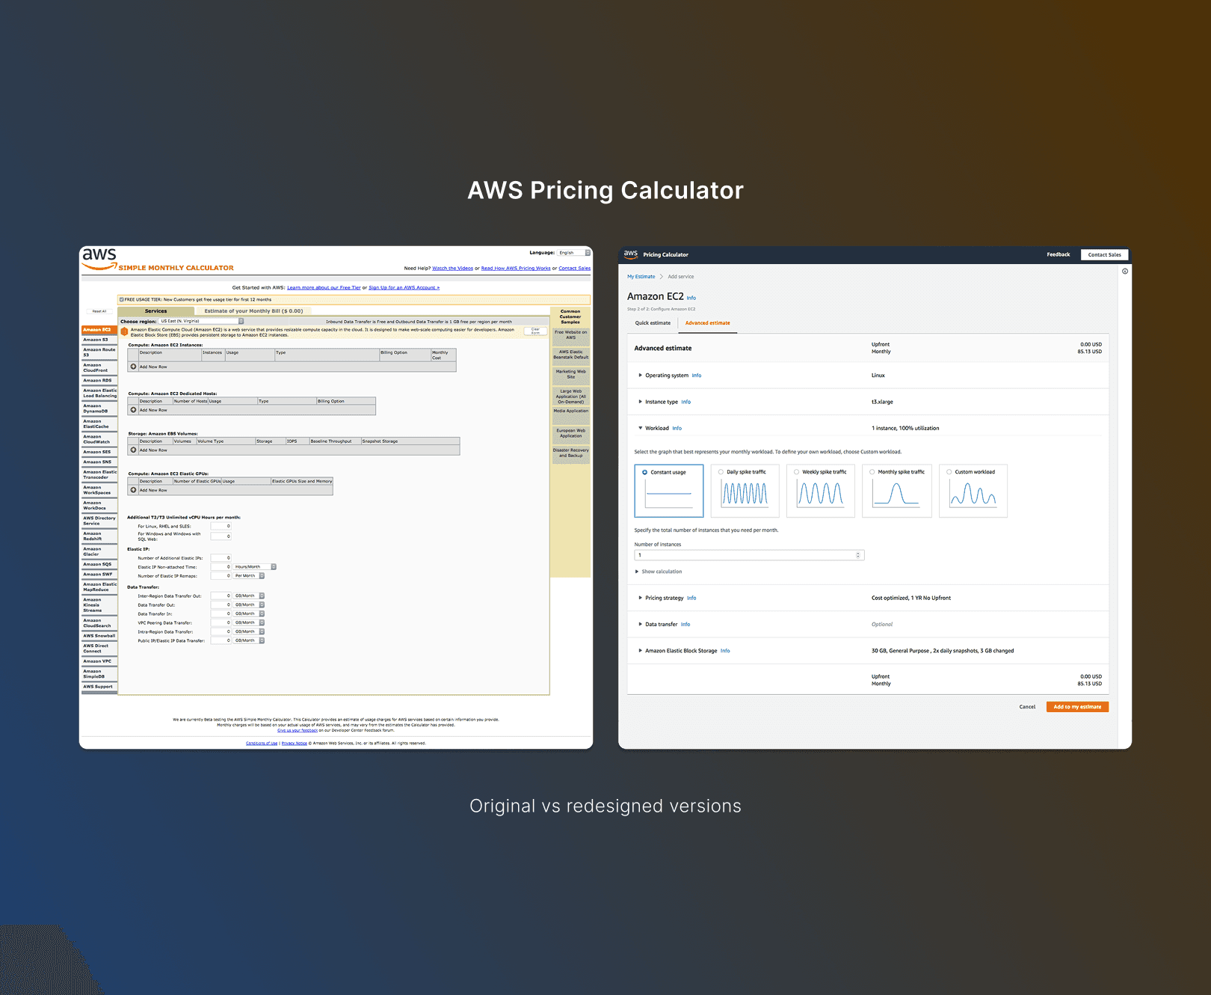Image resolution: width=1211 pixels, height=995 pixels.
Task: Toggle the Free Usage Tier checkbox
Action: pyautogui.click(x=122, y=299)
